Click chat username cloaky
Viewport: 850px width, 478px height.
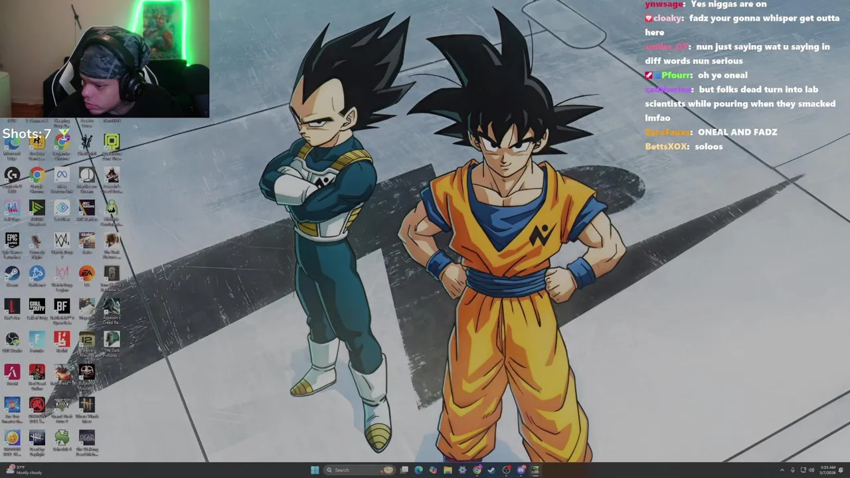pos(667,19)
